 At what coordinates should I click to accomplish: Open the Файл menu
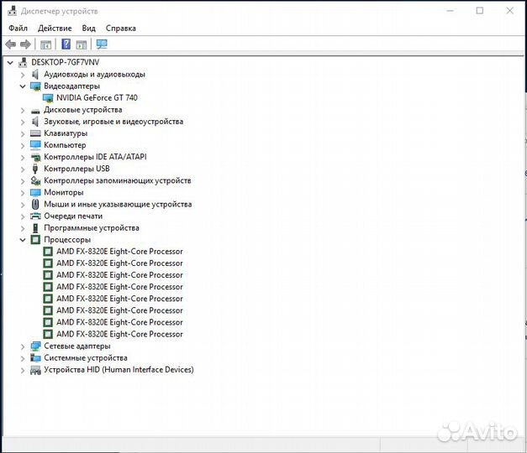tap(18, 28)
